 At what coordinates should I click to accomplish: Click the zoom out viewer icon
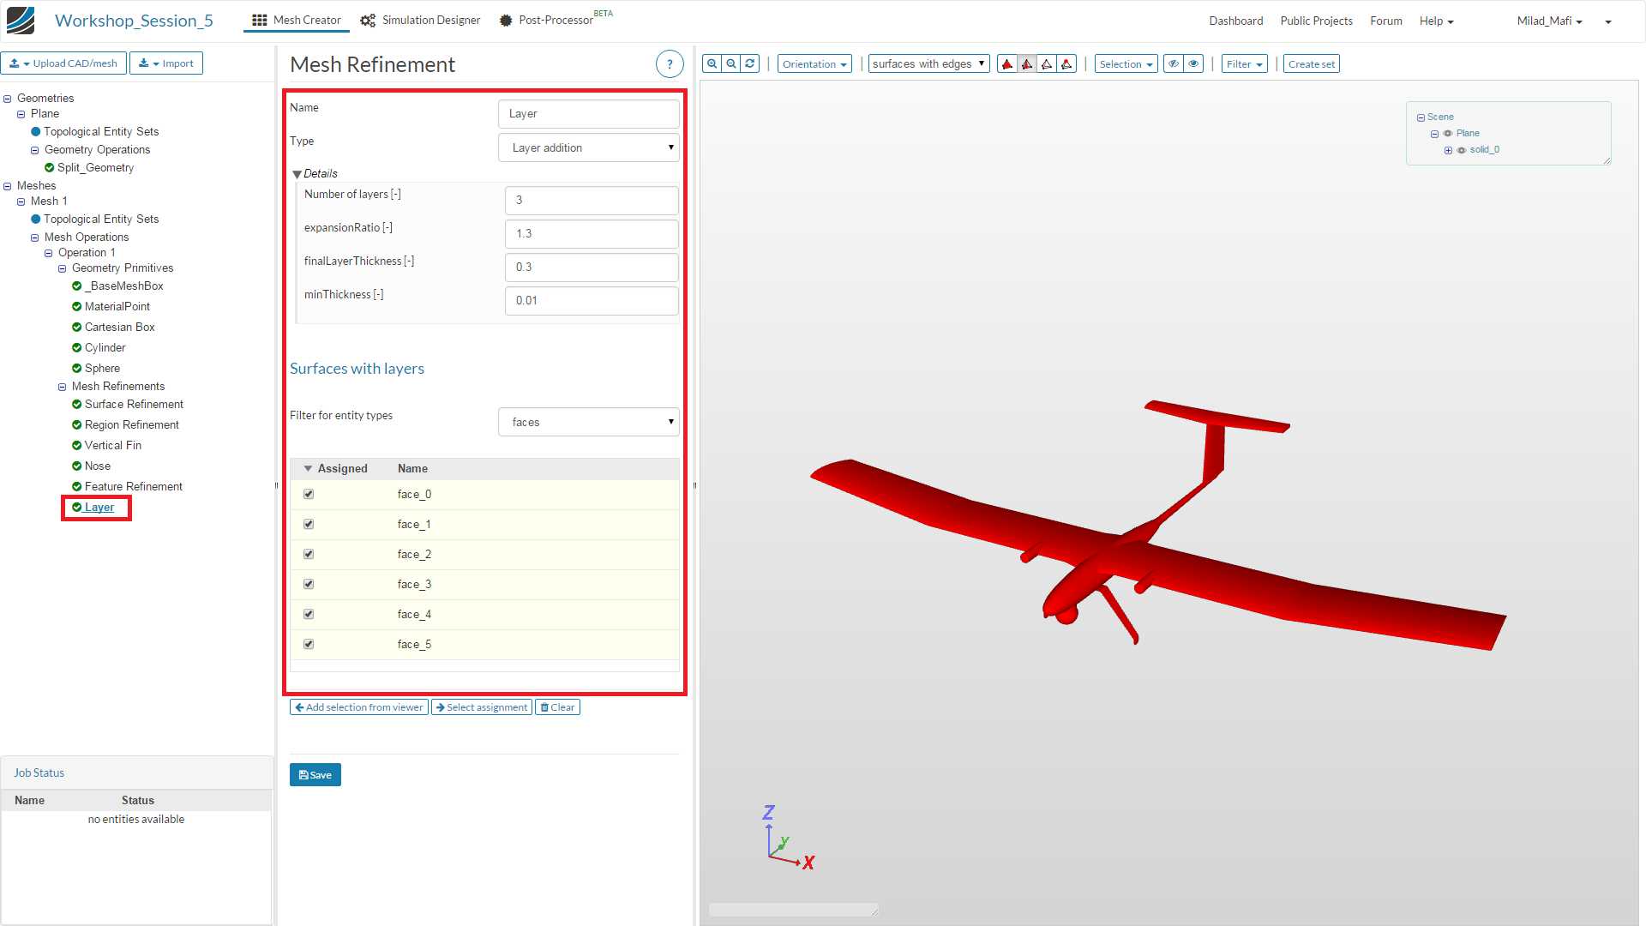tap(731, 63)
